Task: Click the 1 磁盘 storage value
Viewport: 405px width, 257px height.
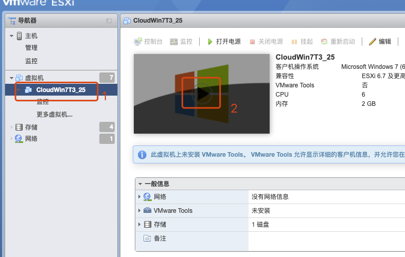Action: pyautogui.click(x=260, y=225)
